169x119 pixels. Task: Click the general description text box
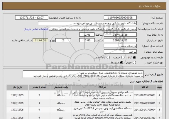pos(83,75)
